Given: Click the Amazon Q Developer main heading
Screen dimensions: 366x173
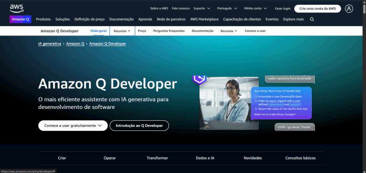Looking at the screenshot, I should point(108,84).
